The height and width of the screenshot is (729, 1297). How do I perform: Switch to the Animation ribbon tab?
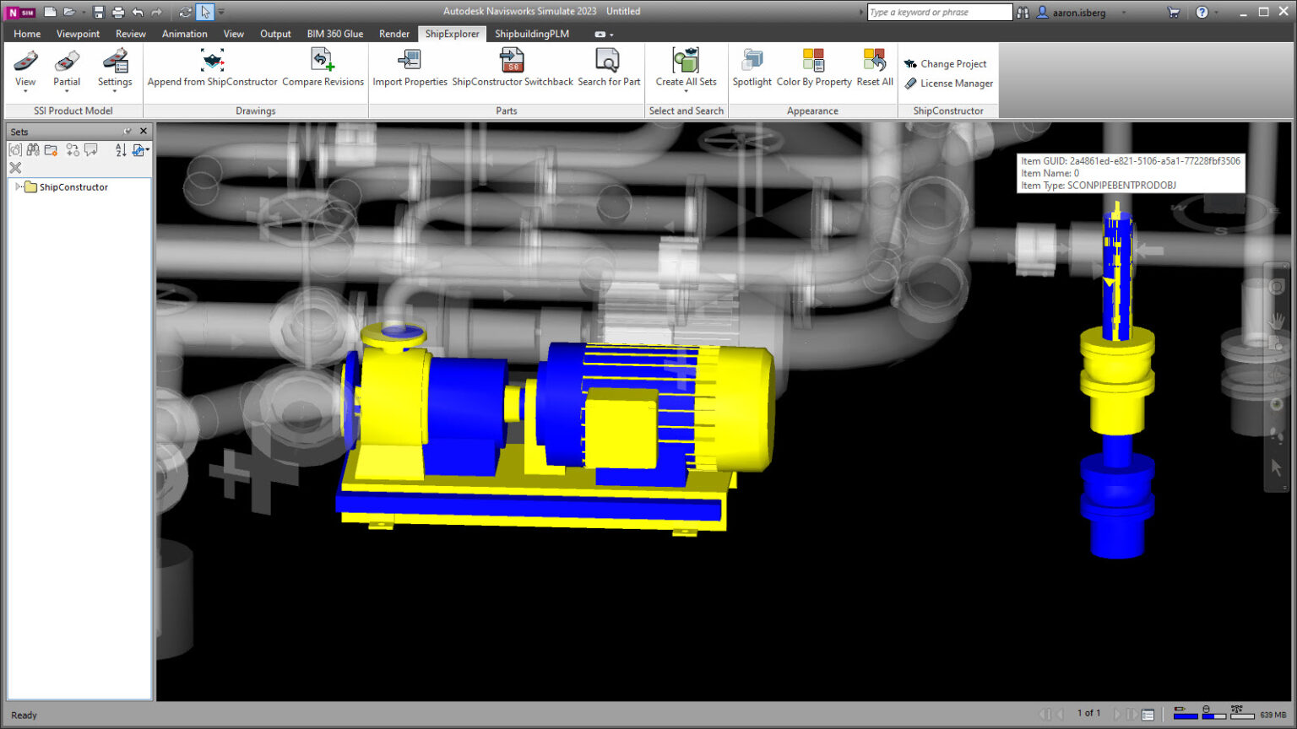[185, 34]
